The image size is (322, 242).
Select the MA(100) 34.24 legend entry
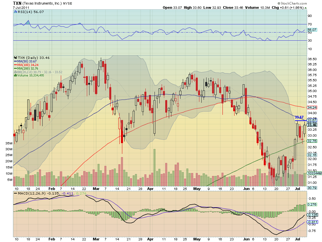[x=26, y=65]
